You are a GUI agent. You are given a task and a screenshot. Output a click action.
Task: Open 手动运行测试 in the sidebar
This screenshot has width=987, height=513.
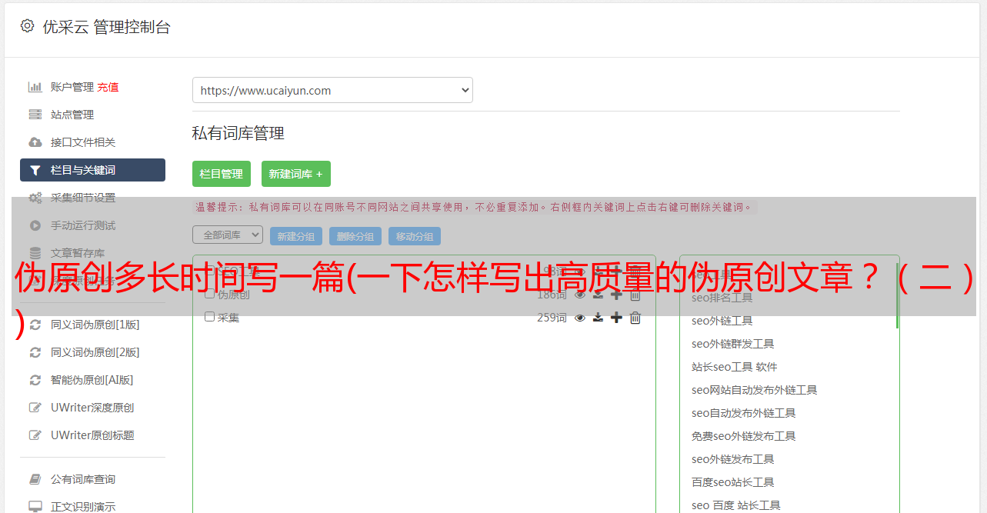pyautogui.click(x=83, y=225)
